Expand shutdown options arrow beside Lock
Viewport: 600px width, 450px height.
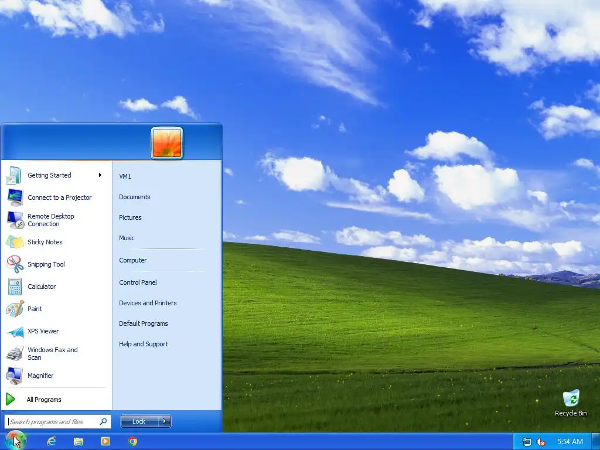tap(165, 421)
